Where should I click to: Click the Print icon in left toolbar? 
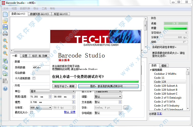coord(5,33)
